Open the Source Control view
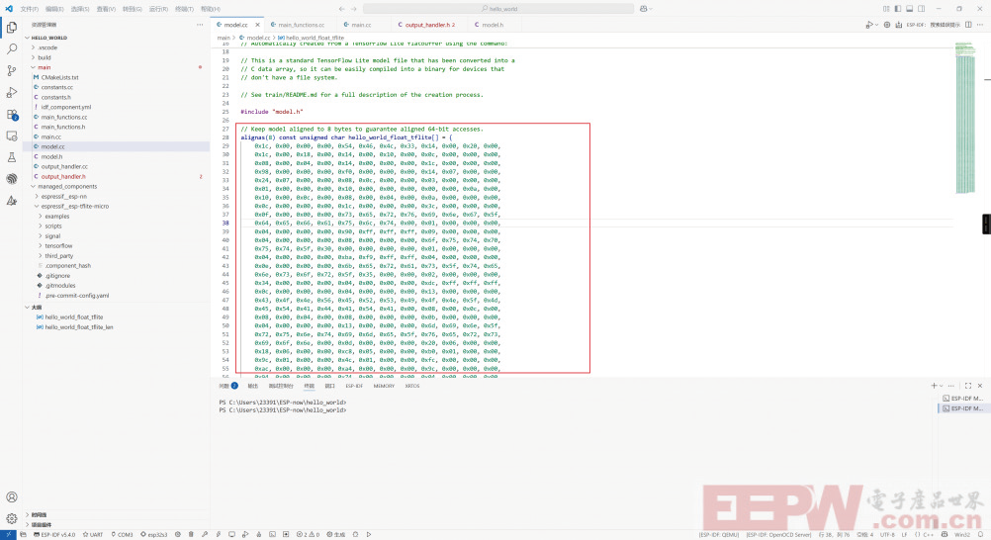The height and width of the screenshot is (540, 991). [x=12, y=70]
